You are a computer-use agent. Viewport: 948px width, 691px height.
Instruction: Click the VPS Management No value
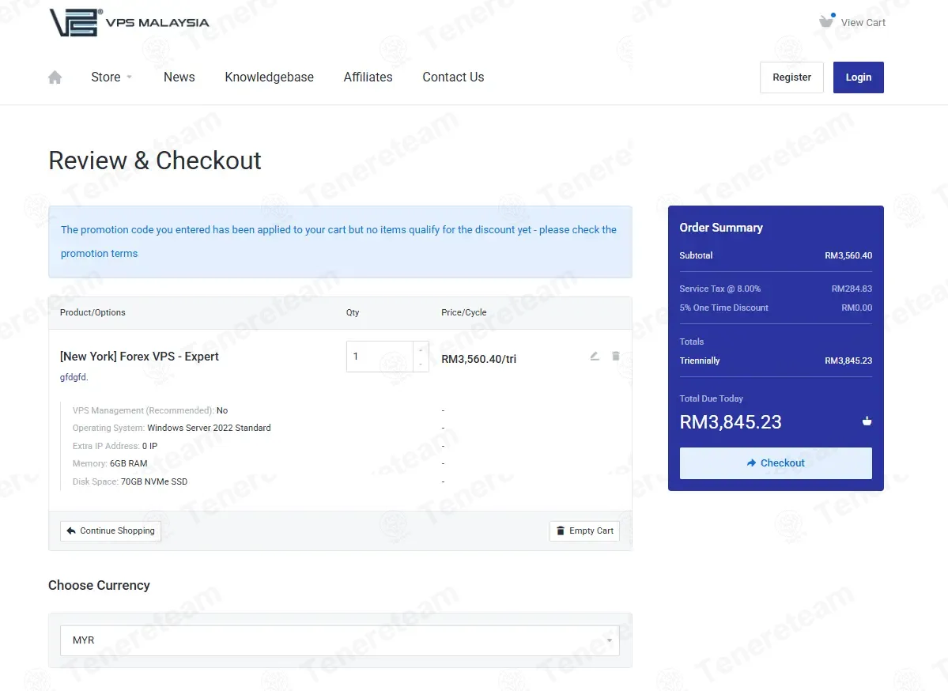(222, 410)
